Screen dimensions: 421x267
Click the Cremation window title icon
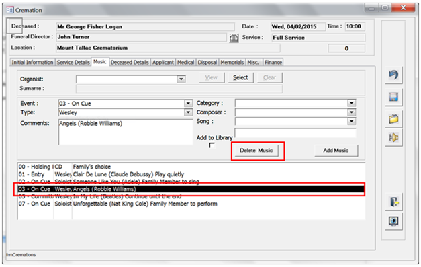(10, 10)
